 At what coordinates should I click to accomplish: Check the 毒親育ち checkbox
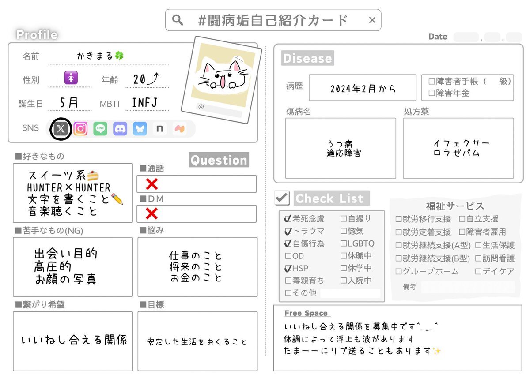288,281
